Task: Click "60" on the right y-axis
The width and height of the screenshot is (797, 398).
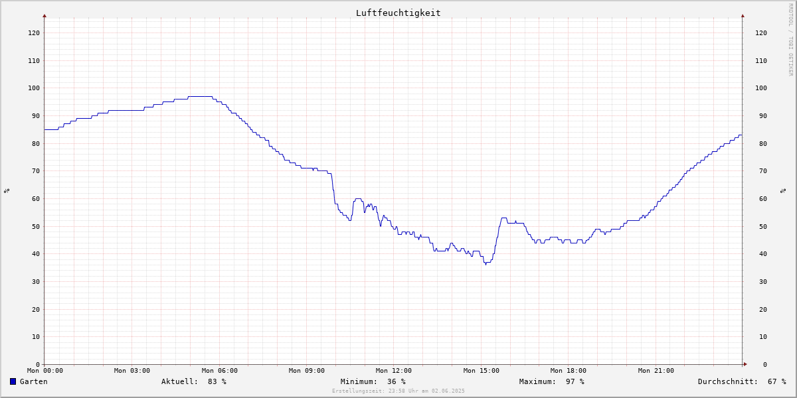Action: coord(763,198)
